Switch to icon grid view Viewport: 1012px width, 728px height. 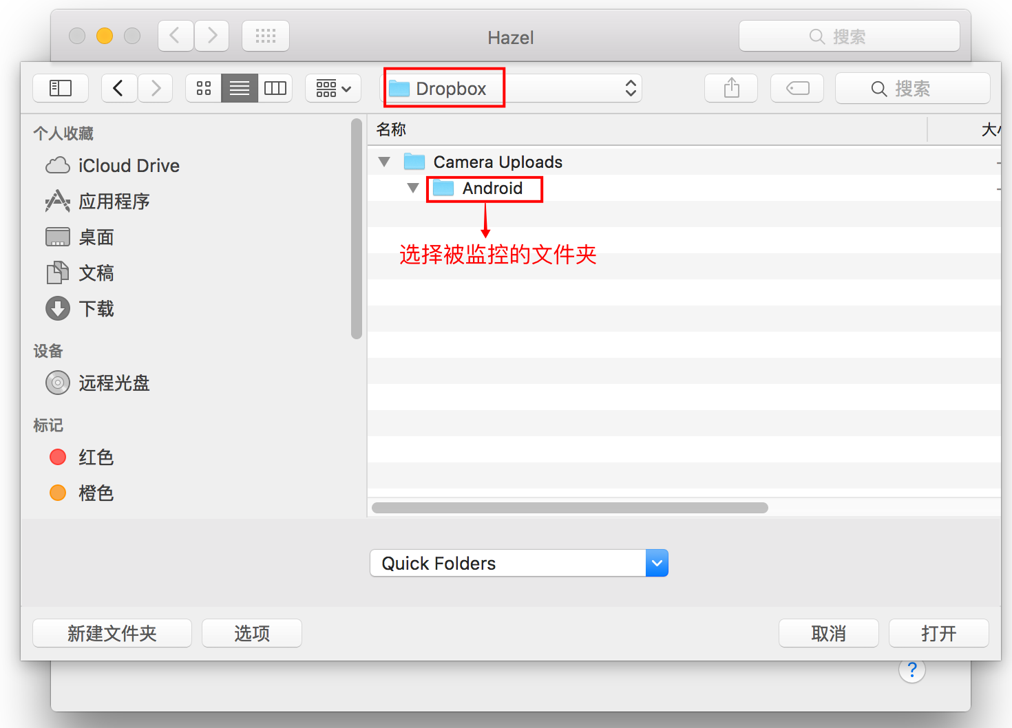pos(204,88)
